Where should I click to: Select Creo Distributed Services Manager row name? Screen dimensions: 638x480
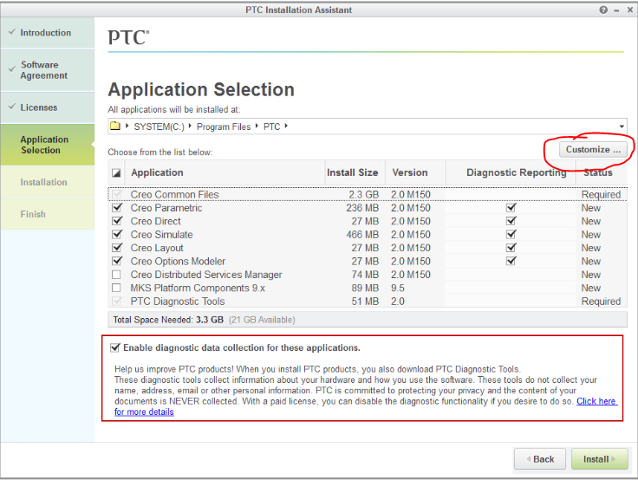[x=206, y=275]
